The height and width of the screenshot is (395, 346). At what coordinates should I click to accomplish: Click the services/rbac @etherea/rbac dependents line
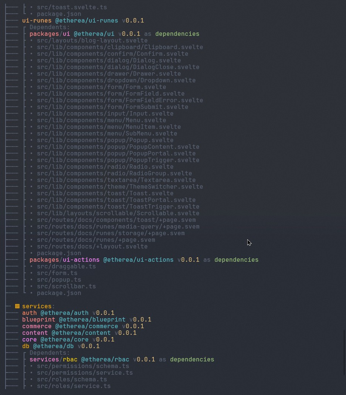(x=122, y=360)
